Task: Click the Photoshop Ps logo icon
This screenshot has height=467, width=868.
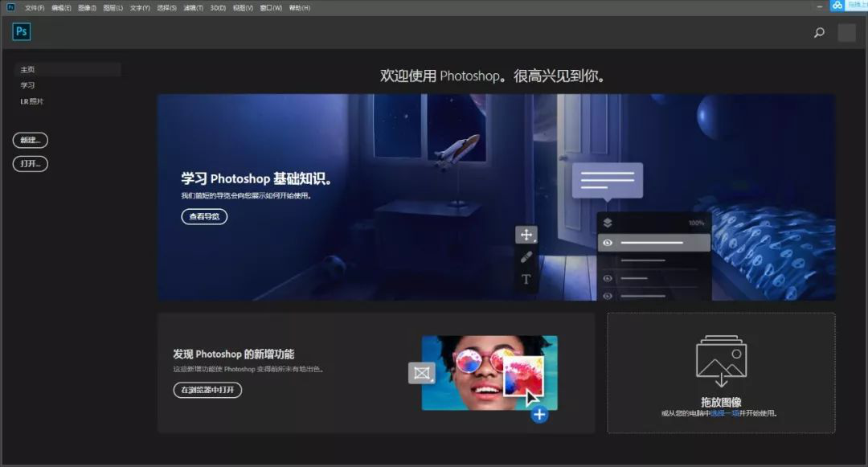Action: (22, 31)
